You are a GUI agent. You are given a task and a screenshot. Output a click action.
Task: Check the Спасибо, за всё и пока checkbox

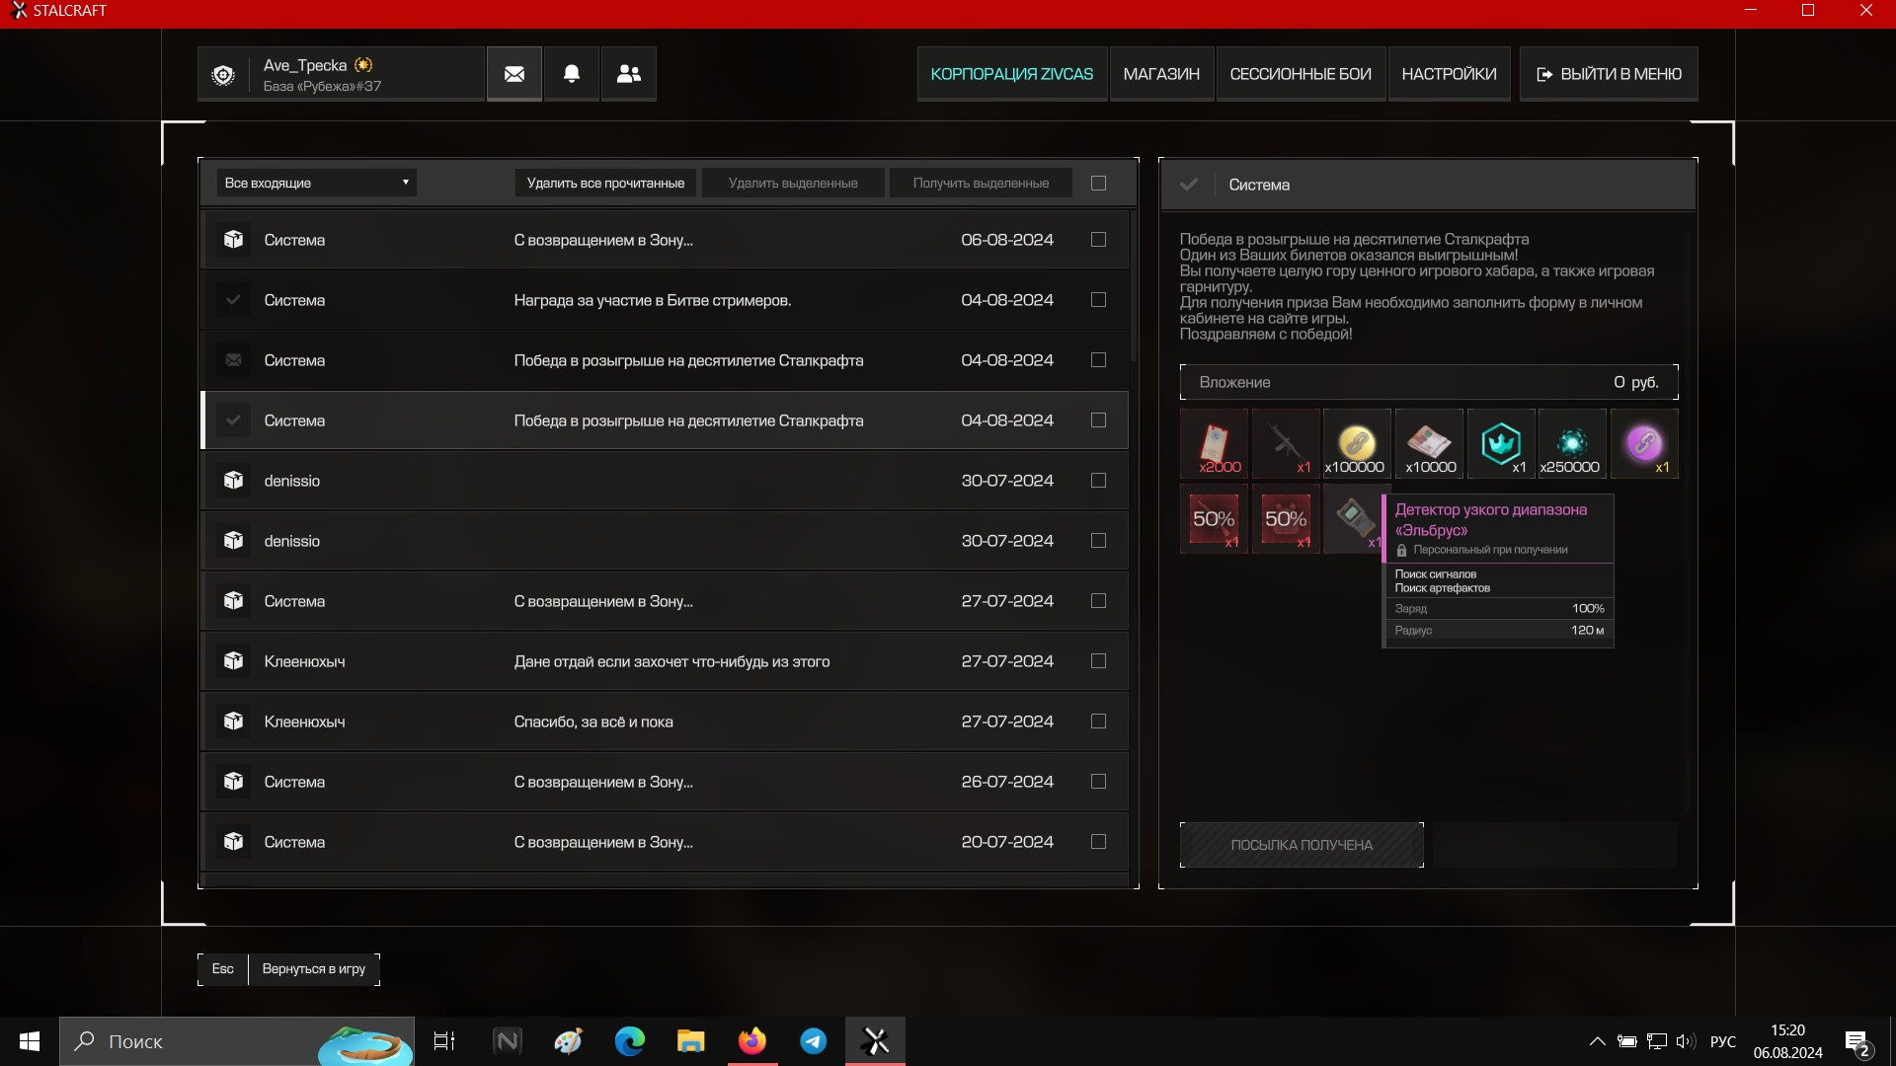point(1098,722)
